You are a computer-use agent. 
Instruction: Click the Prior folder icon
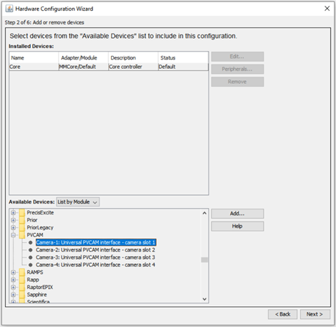(22, 220)
